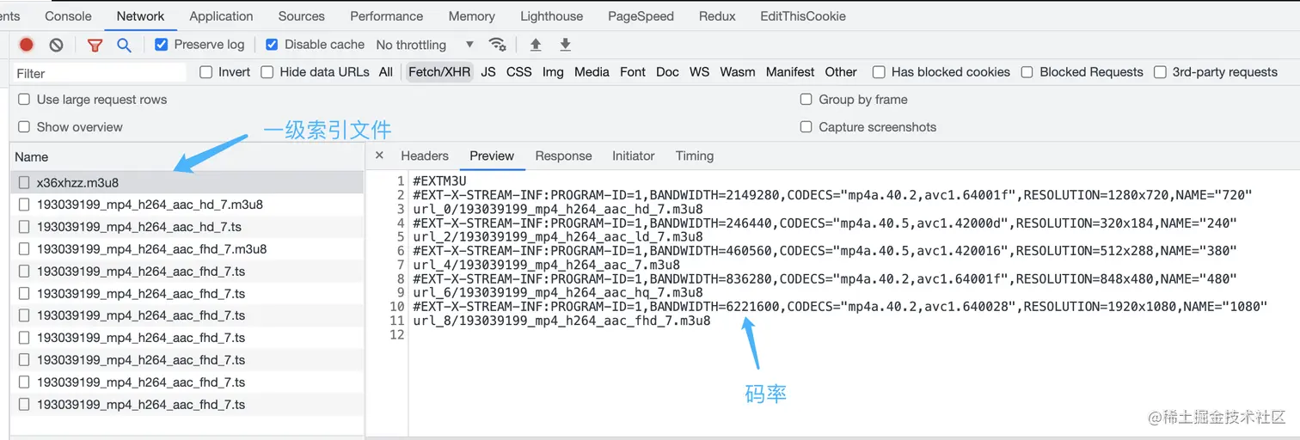Select the Network panel tab
The image size is (1300, 440).
pyautogui.click(x=140, y=16)
